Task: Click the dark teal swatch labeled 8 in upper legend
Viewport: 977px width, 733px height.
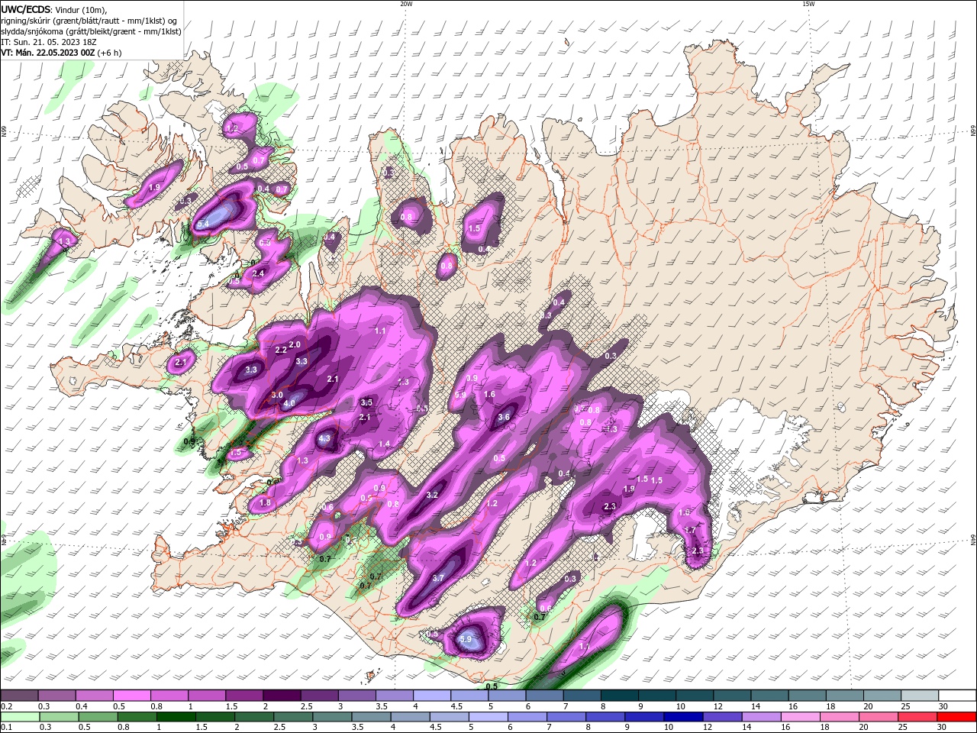Action: [x=620, y=696]
